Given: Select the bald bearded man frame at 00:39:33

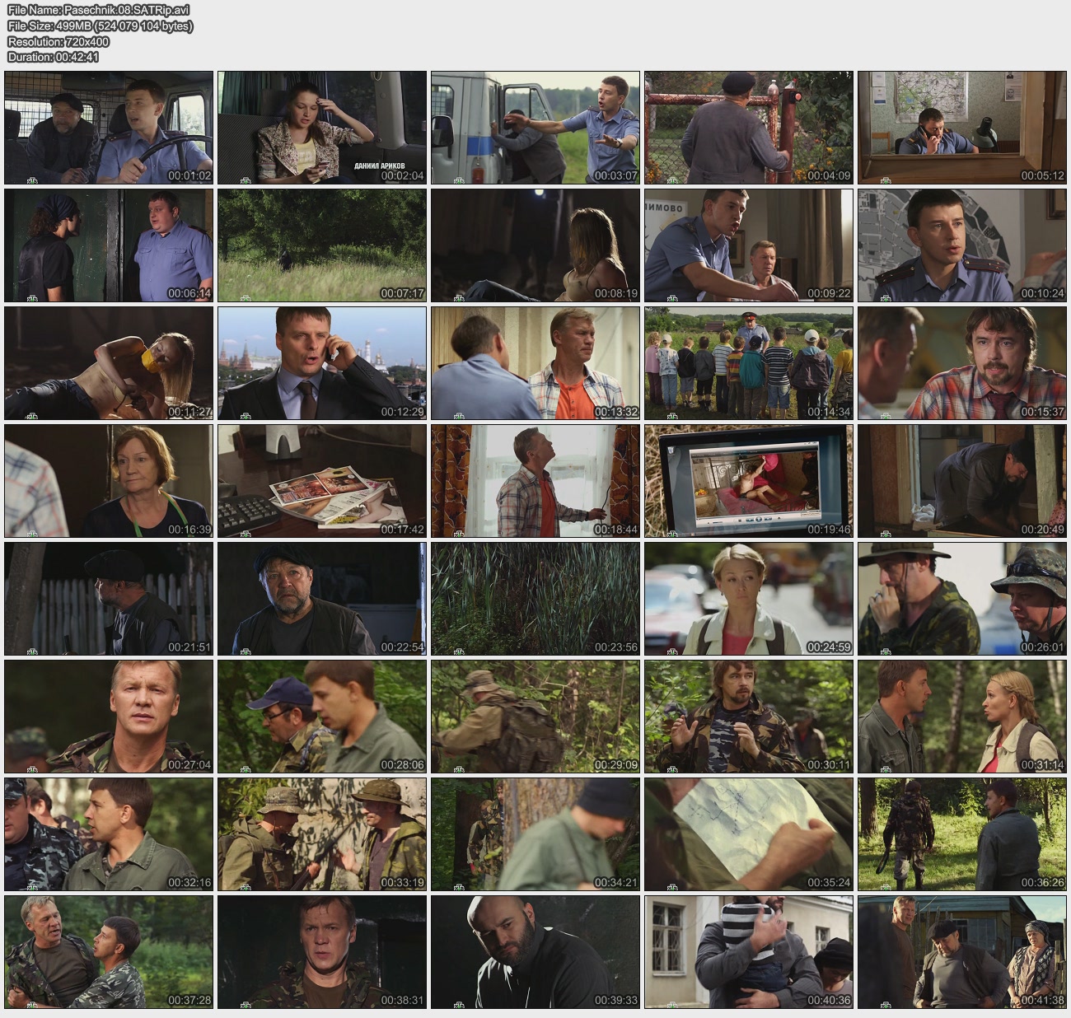Looking at the screenshot, I should point(535,952).
